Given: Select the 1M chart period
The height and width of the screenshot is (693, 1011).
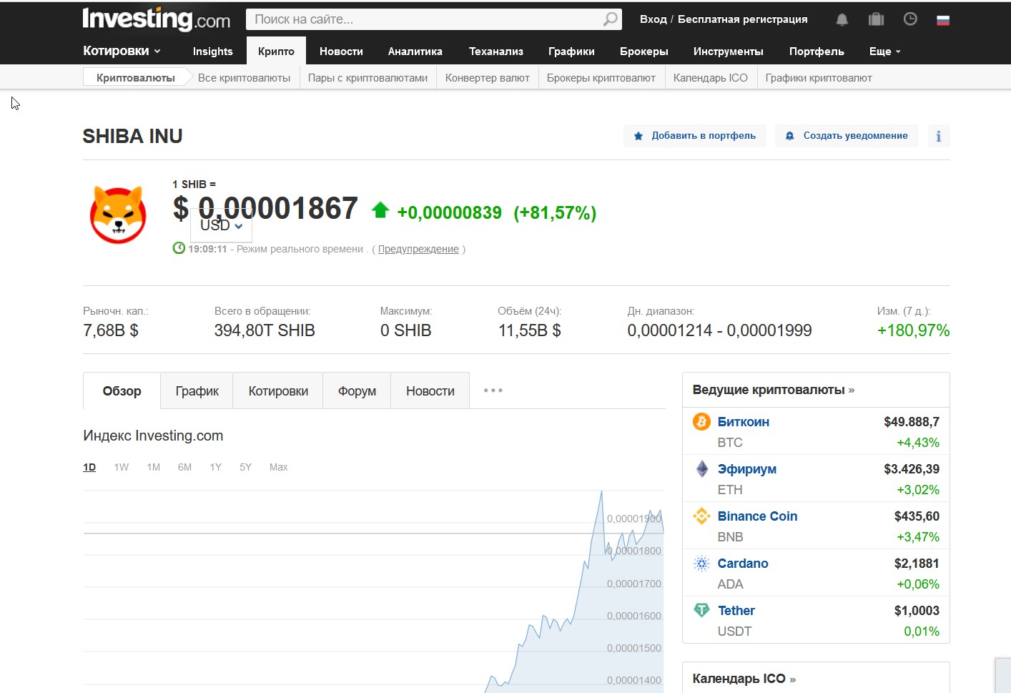Looking at the screenshot, I should click(153, 467).
